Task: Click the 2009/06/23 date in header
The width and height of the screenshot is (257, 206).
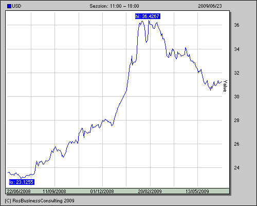Action: 210,6
